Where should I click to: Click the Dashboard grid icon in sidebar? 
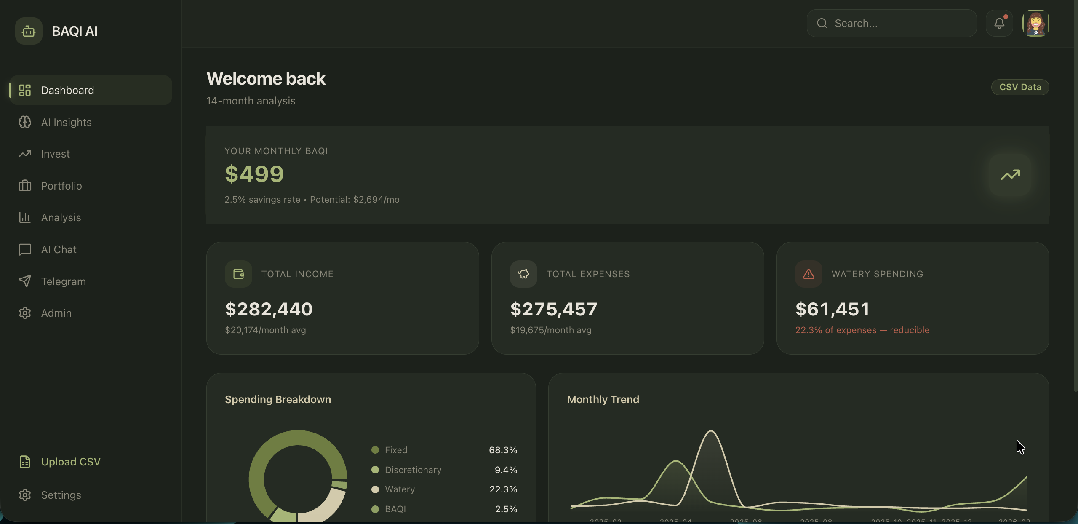tap(25, 90)
